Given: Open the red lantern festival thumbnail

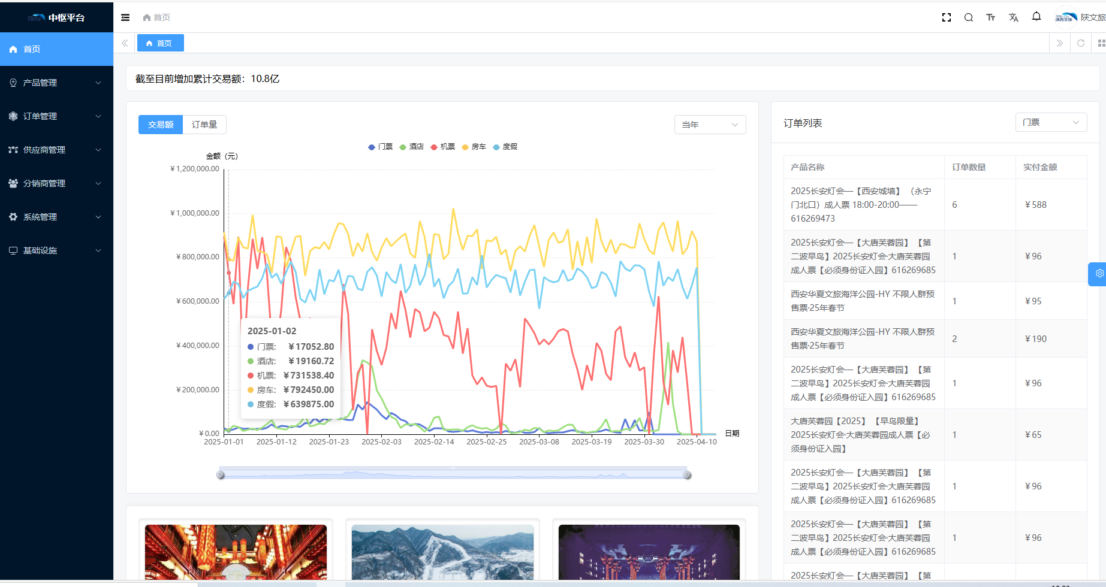Looking at the screenshot, I should 236,552.
